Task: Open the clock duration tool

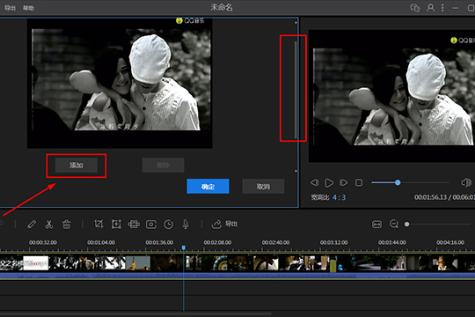Action: [x=168, y=225]
